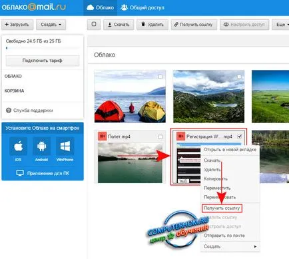
Task: Open the tents by lake photo thumbnail
Action: tap(130, 97)
